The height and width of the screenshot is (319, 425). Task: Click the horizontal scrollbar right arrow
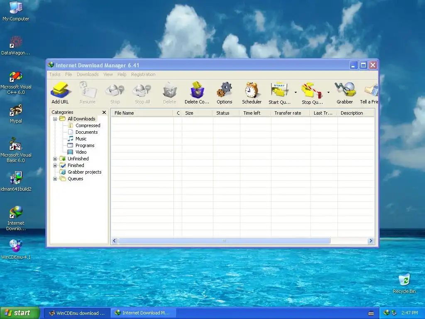click(x=371, y=241)
